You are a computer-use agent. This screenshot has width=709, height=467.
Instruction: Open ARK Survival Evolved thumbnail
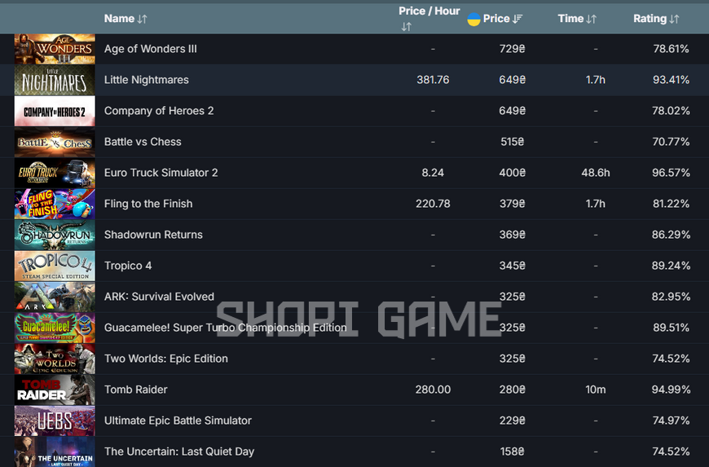55,297
